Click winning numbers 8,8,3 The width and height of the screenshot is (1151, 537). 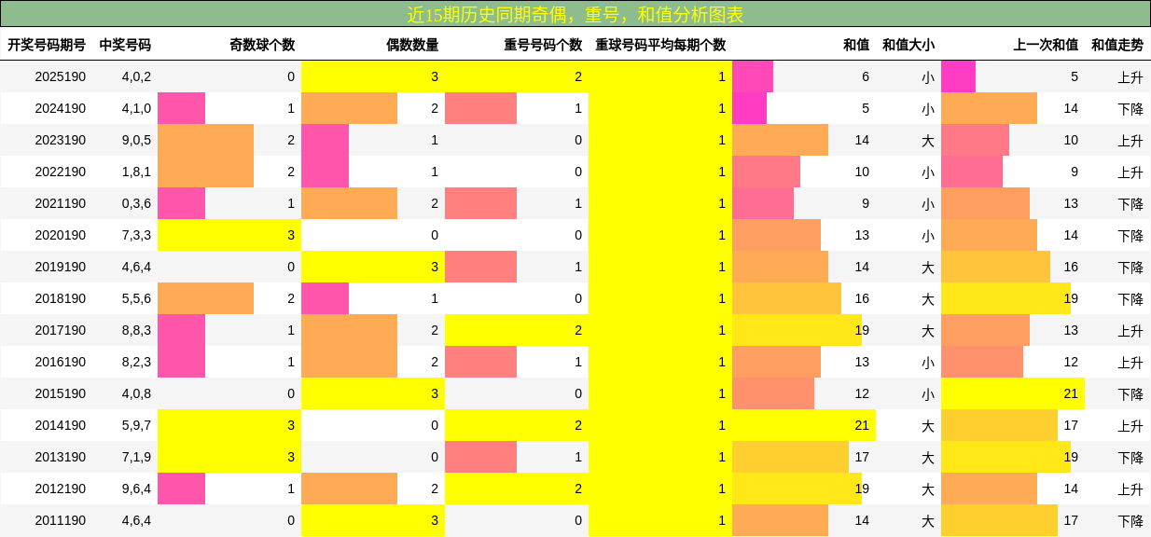pyautogui.click(x=136, y=330)
